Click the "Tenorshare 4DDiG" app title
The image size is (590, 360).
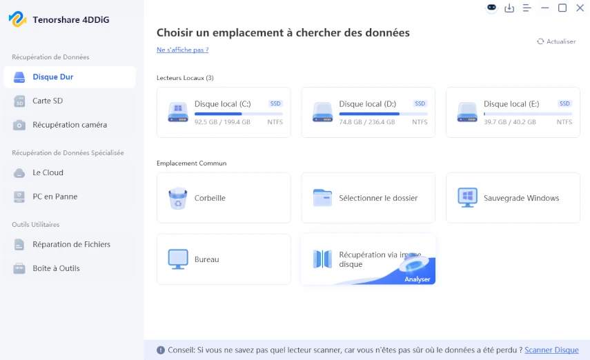click(x=71, y=19)
